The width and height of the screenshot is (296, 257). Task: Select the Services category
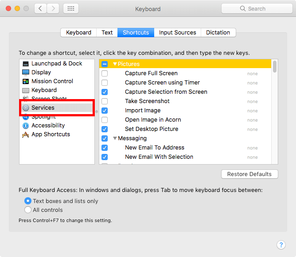click(x=57, y=108)
